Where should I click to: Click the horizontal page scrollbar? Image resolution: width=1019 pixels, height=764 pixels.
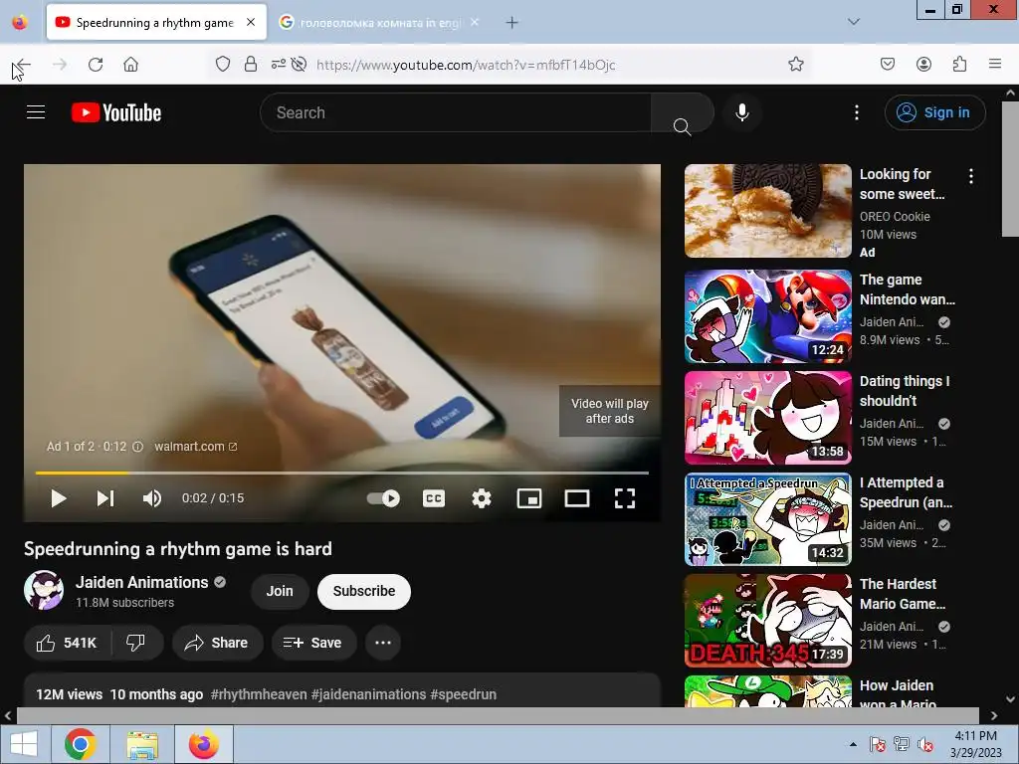[498, 715]
